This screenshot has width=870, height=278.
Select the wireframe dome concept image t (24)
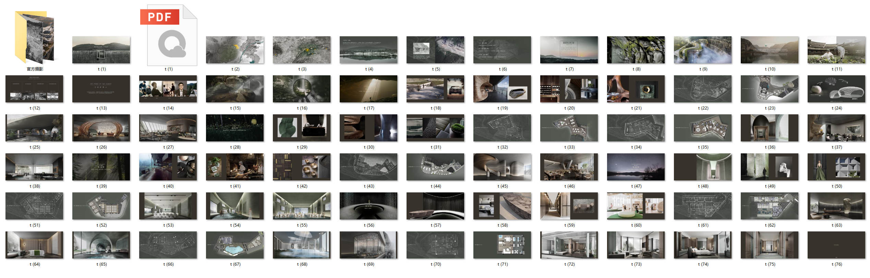coord(836,89)
